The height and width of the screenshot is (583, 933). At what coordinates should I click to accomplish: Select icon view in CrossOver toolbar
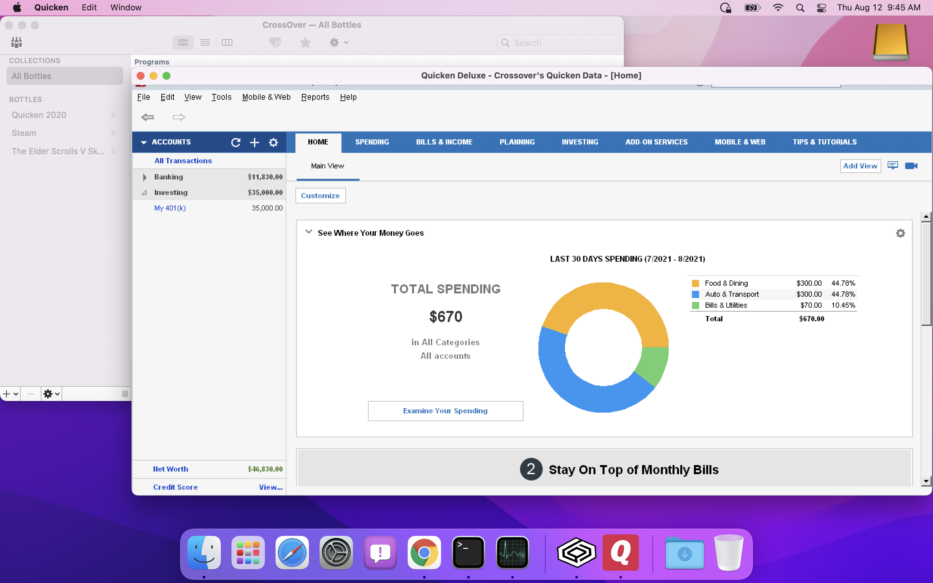[183, 42]
